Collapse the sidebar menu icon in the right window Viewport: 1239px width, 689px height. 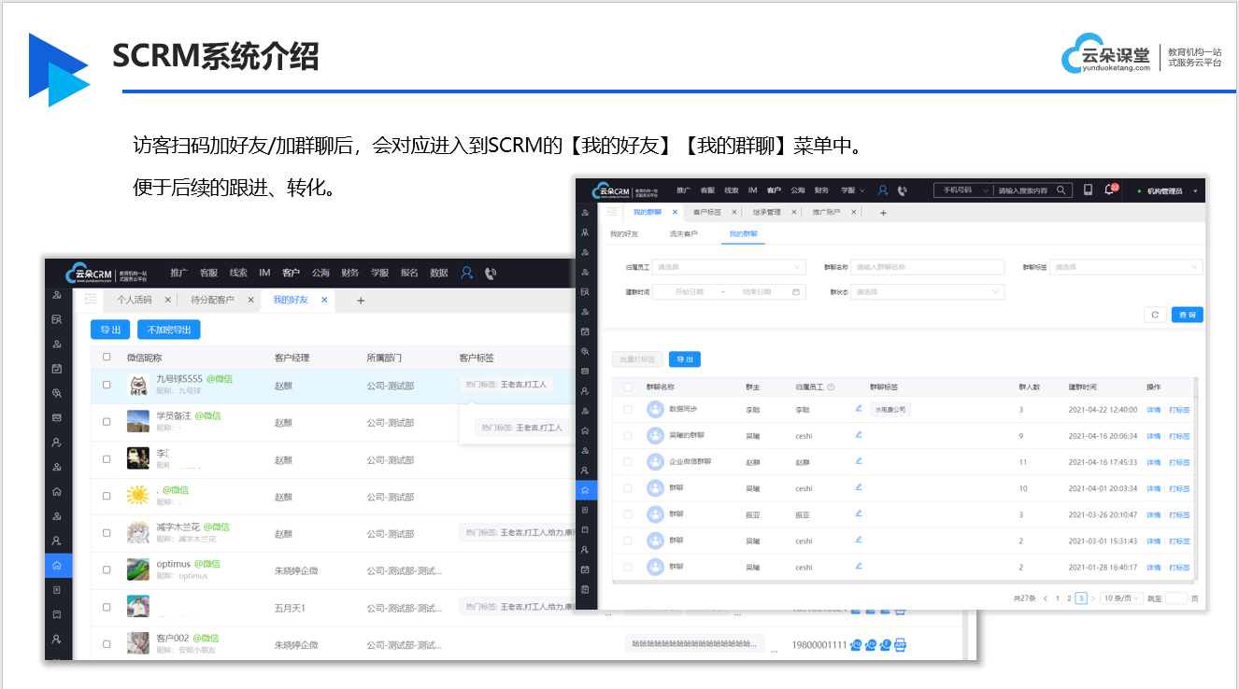tap(611, 212)
